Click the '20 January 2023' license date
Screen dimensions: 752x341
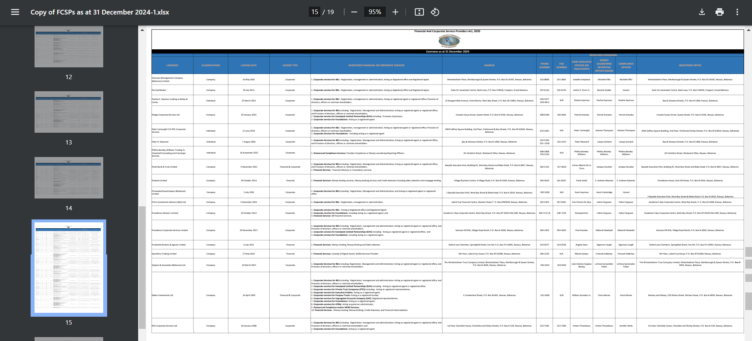(249, 115)
